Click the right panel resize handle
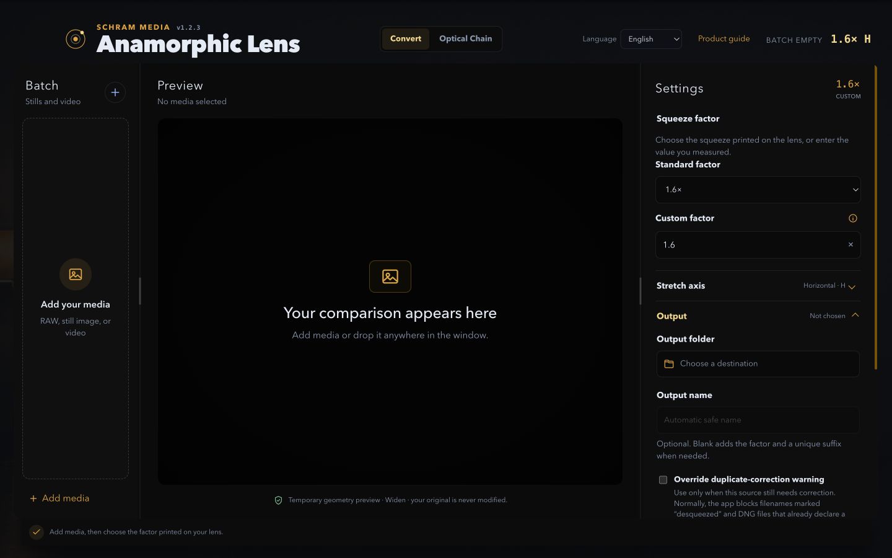The height and width of the screenshot is (558, 892). tap(640, 291)
